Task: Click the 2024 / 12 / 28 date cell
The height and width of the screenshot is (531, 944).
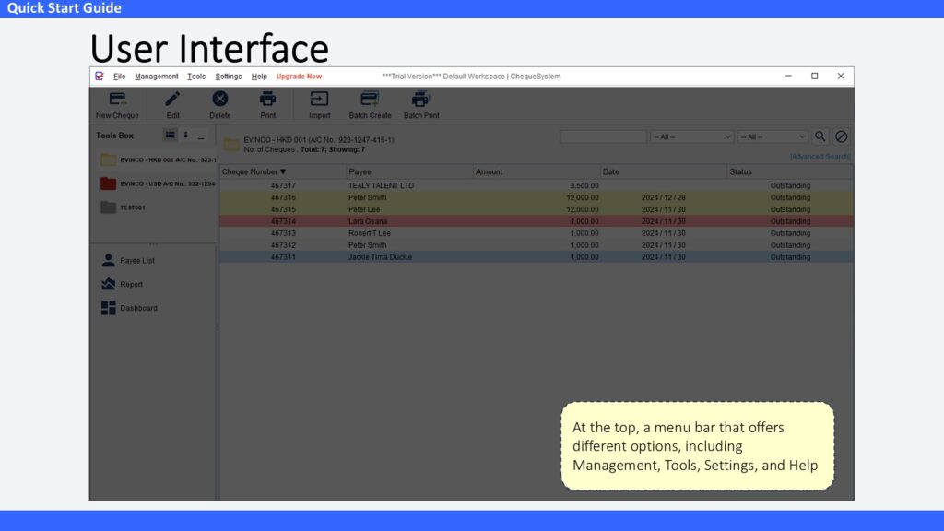Action: tap(663, 197)
